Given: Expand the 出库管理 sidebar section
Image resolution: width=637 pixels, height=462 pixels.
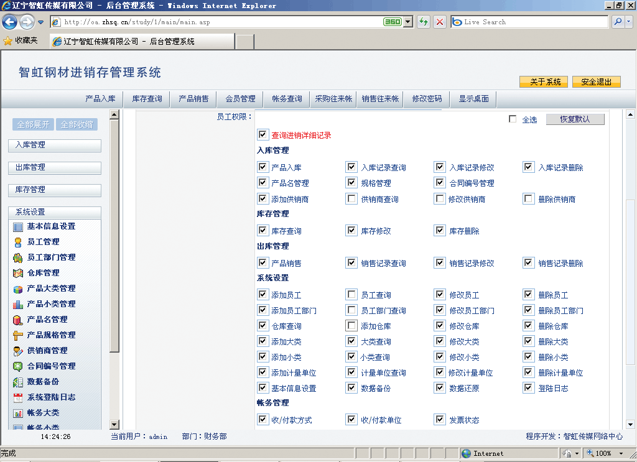Looking at the screenshot, I should (55, 168).
